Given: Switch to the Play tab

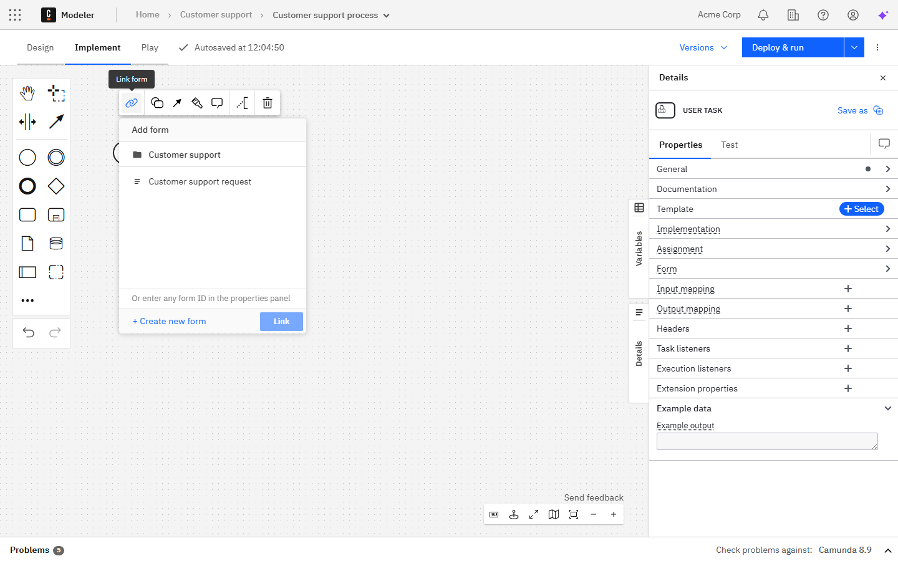Looking at the screenshot, I should pyautogui.click(x=150, y=47).
